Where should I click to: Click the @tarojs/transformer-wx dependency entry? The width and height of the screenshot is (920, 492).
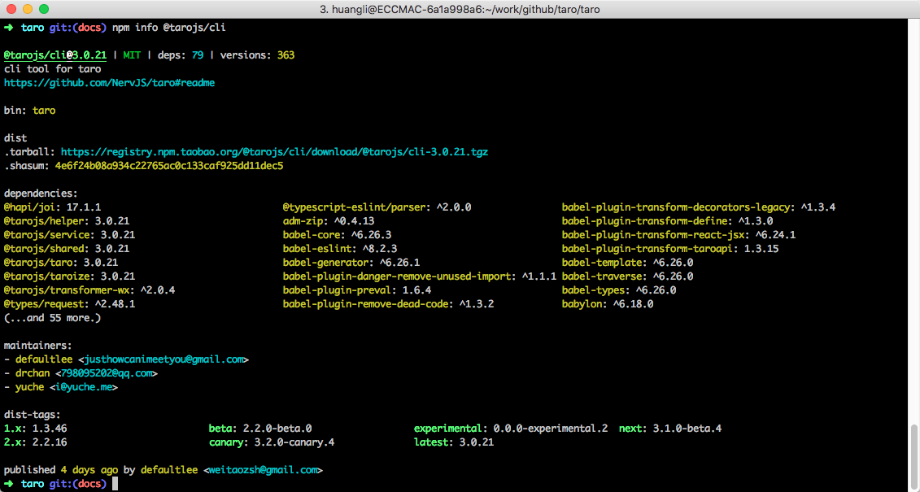(69, 290)
